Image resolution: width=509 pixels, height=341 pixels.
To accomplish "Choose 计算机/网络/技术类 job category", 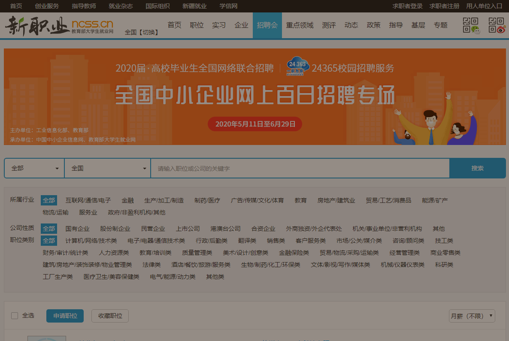I will pos(91,241).
